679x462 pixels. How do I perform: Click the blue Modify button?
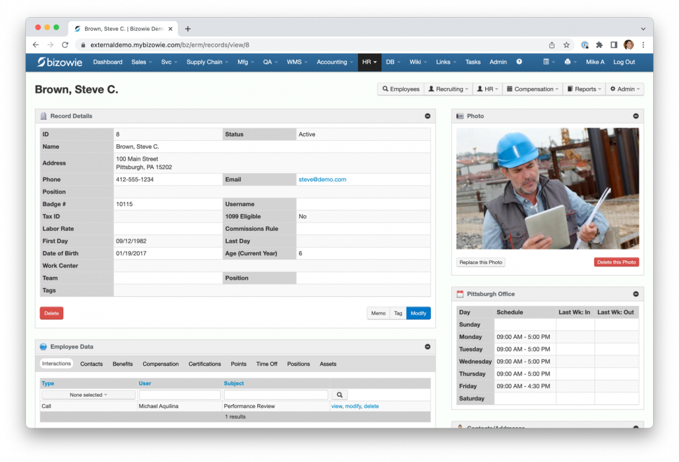pyautogui.click(x=418, y=313)
